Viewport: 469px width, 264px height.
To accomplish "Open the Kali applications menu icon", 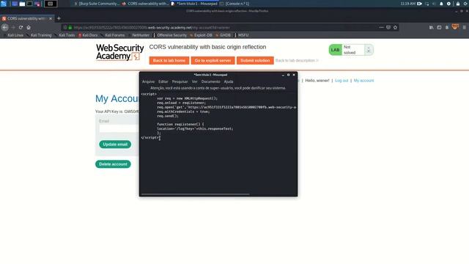I will pos(4,4).
